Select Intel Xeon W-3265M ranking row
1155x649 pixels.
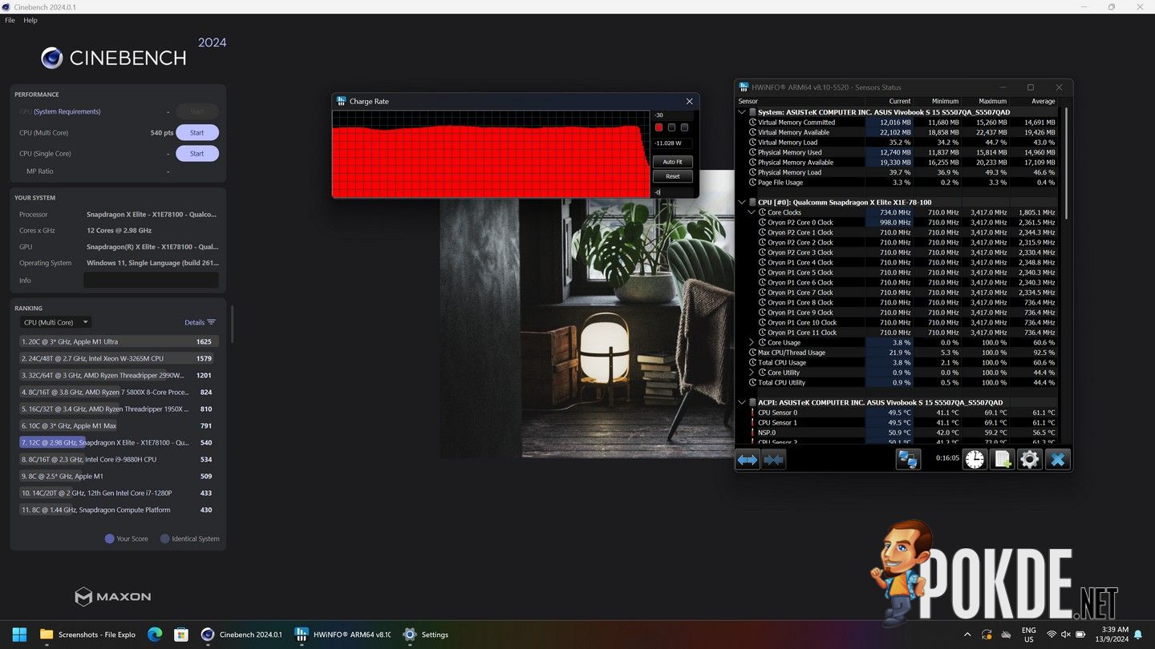coord(117,358)
